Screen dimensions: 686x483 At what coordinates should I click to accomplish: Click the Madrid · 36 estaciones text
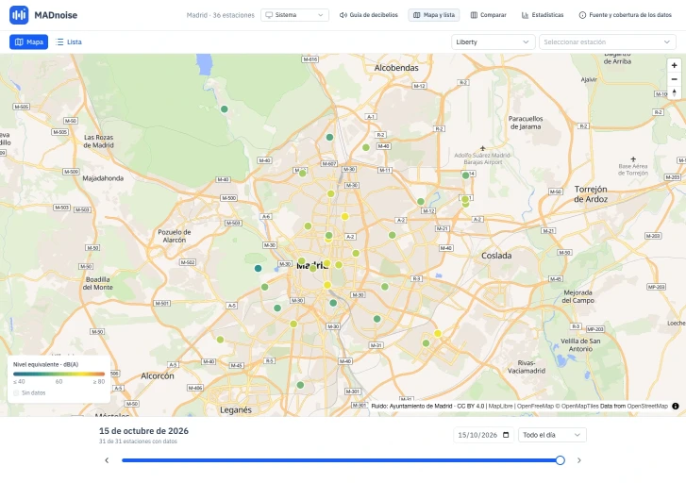[221, 15]
